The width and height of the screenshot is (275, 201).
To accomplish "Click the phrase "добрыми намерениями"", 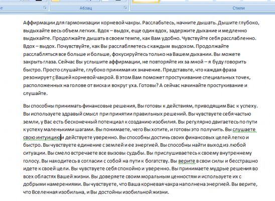I will [x=52, y=184].
